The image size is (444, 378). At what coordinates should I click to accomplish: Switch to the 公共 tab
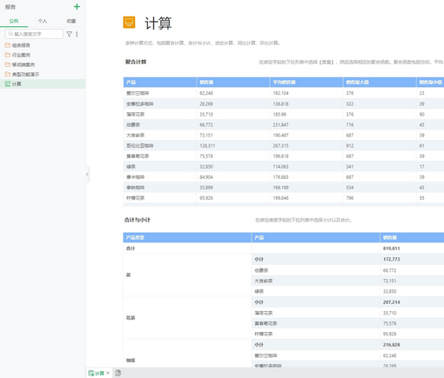pyautogui.click(x=14, y=21)
